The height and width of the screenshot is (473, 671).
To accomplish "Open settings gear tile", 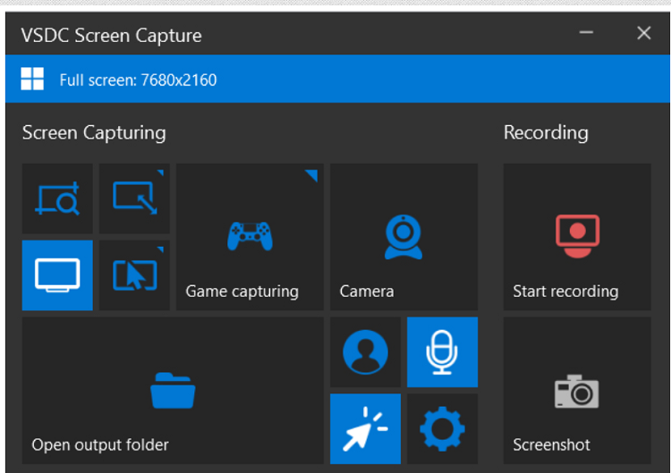I will click(443, 429).
